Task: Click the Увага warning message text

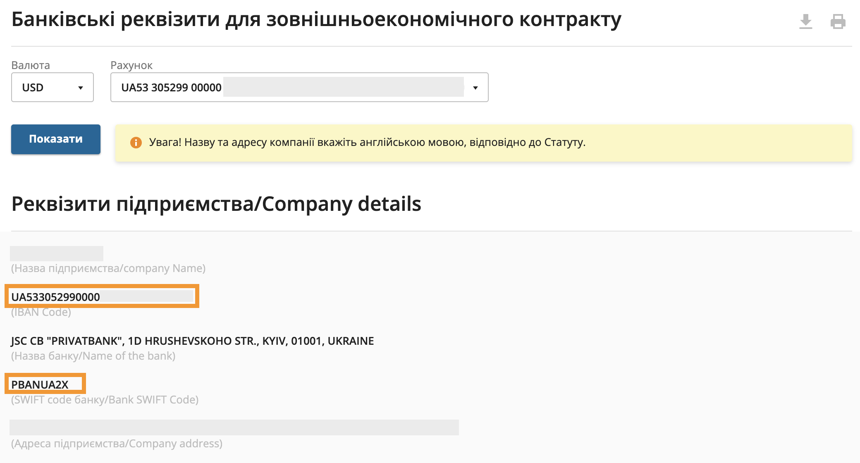Action: click(x=367, y=143)
